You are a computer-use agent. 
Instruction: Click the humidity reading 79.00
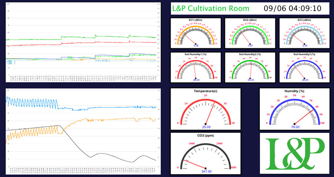[x=295, y=127]
